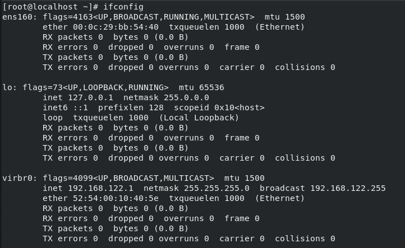The image size is (405, 248).
Task: Click the flags=4099 text
Action: tap(57, 178)
